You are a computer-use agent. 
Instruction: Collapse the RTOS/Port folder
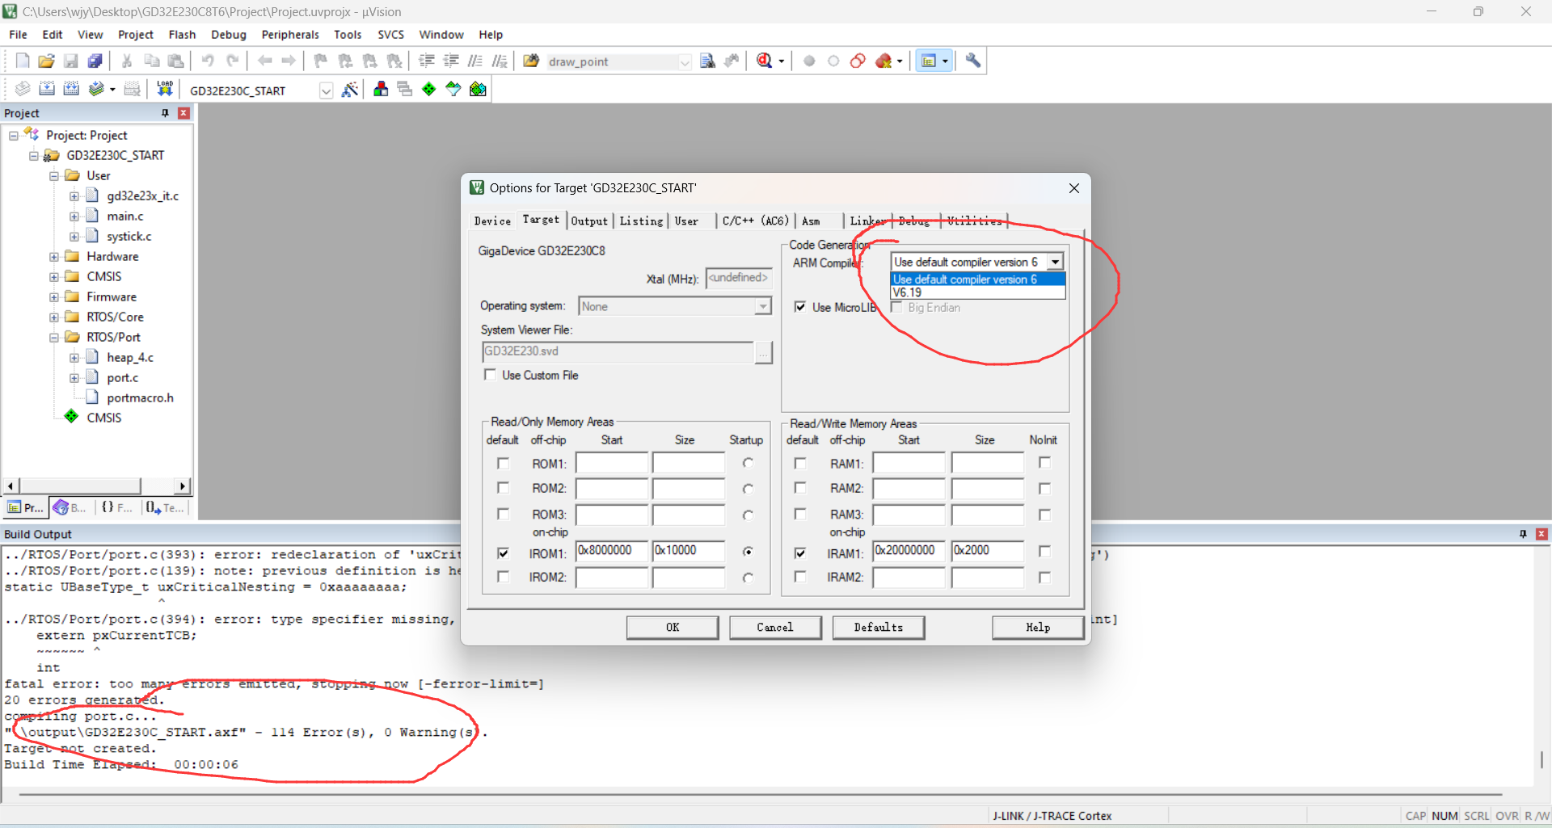tap(54, 338)
